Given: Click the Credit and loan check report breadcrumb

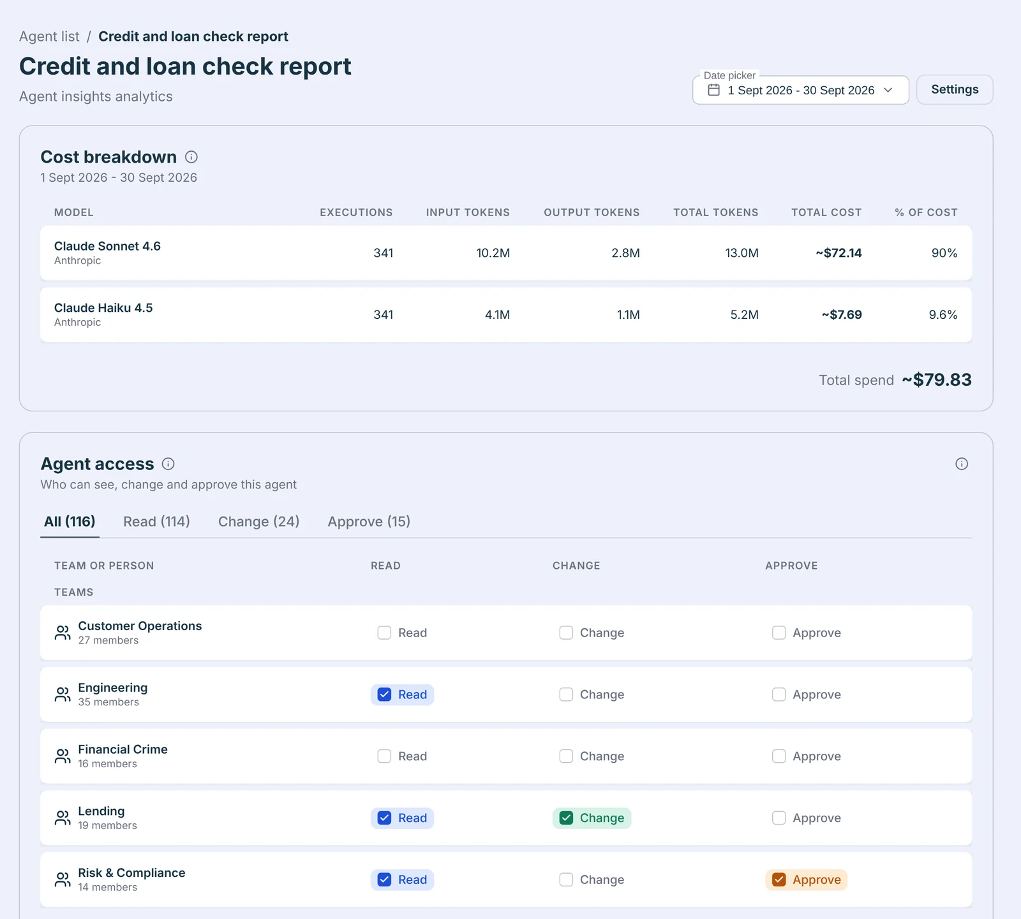Looking at the screenshot, I should (x=193, y=36).
